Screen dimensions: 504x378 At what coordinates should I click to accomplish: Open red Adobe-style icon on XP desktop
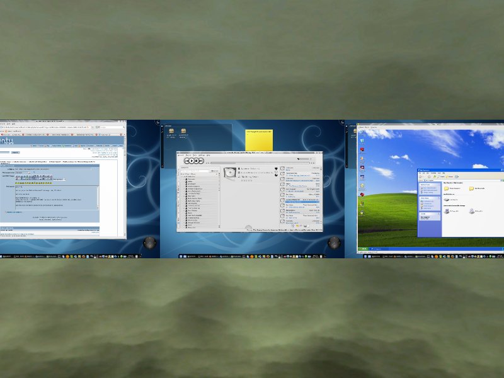tap(362, 150)
